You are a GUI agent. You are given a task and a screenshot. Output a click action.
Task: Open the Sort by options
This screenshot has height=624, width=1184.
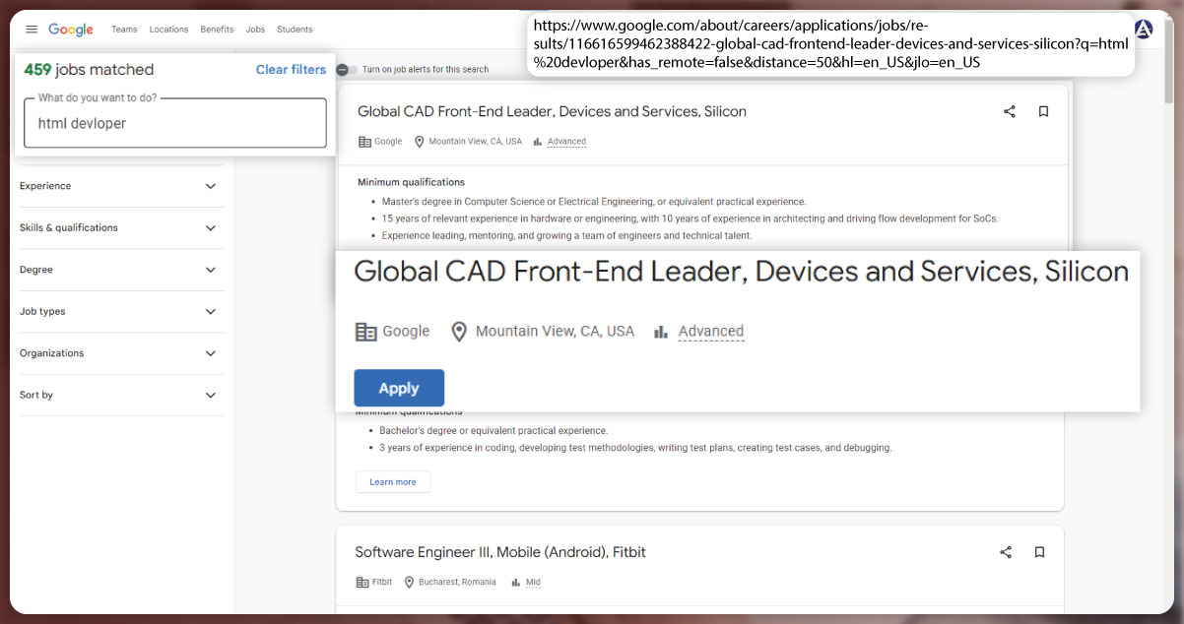click(122, 395)
